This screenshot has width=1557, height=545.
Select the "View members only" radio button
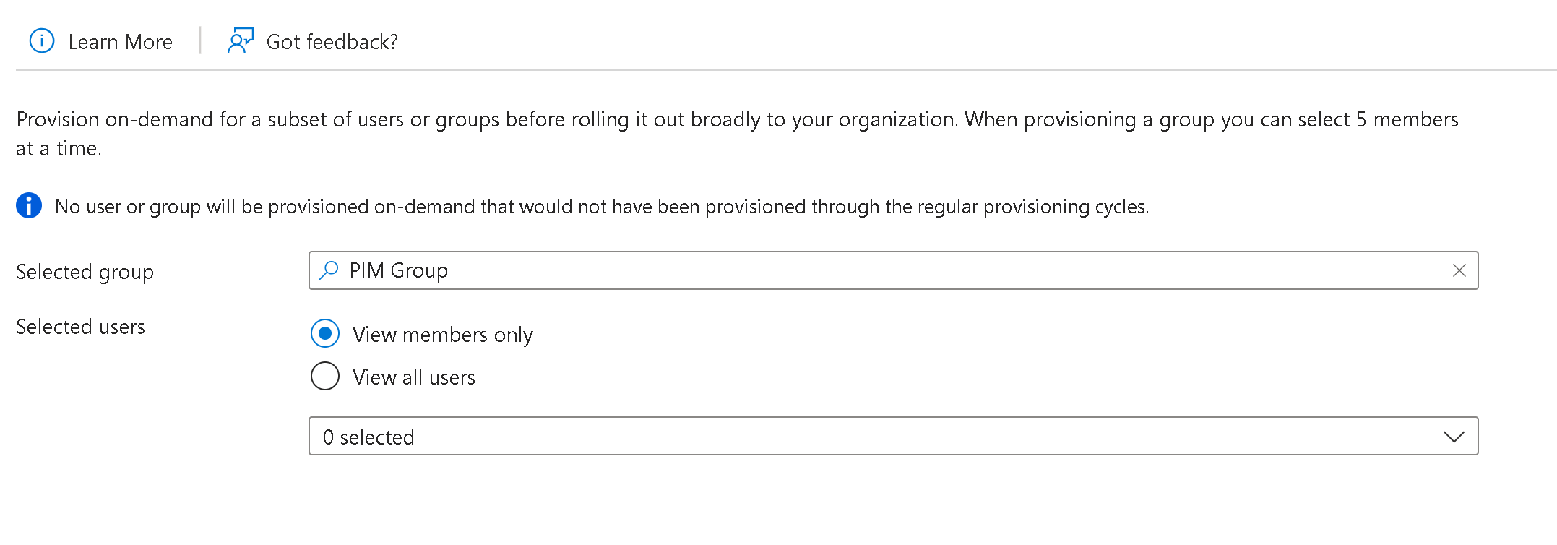[x=325, y=334]
